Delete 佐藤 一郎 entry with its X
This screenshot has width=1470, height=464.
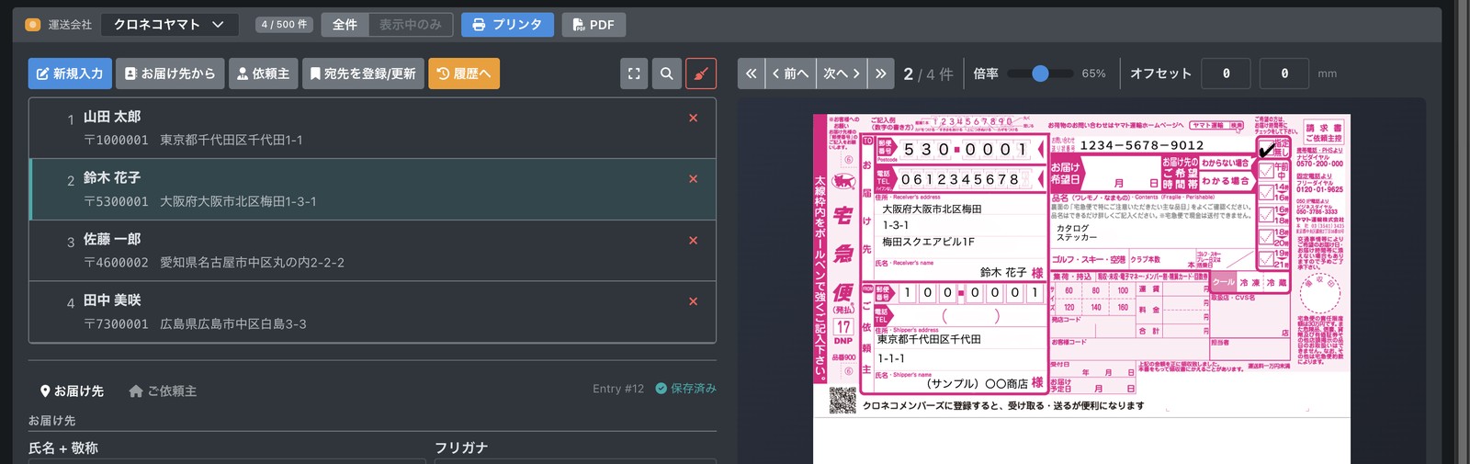click(x=694, y=241)
